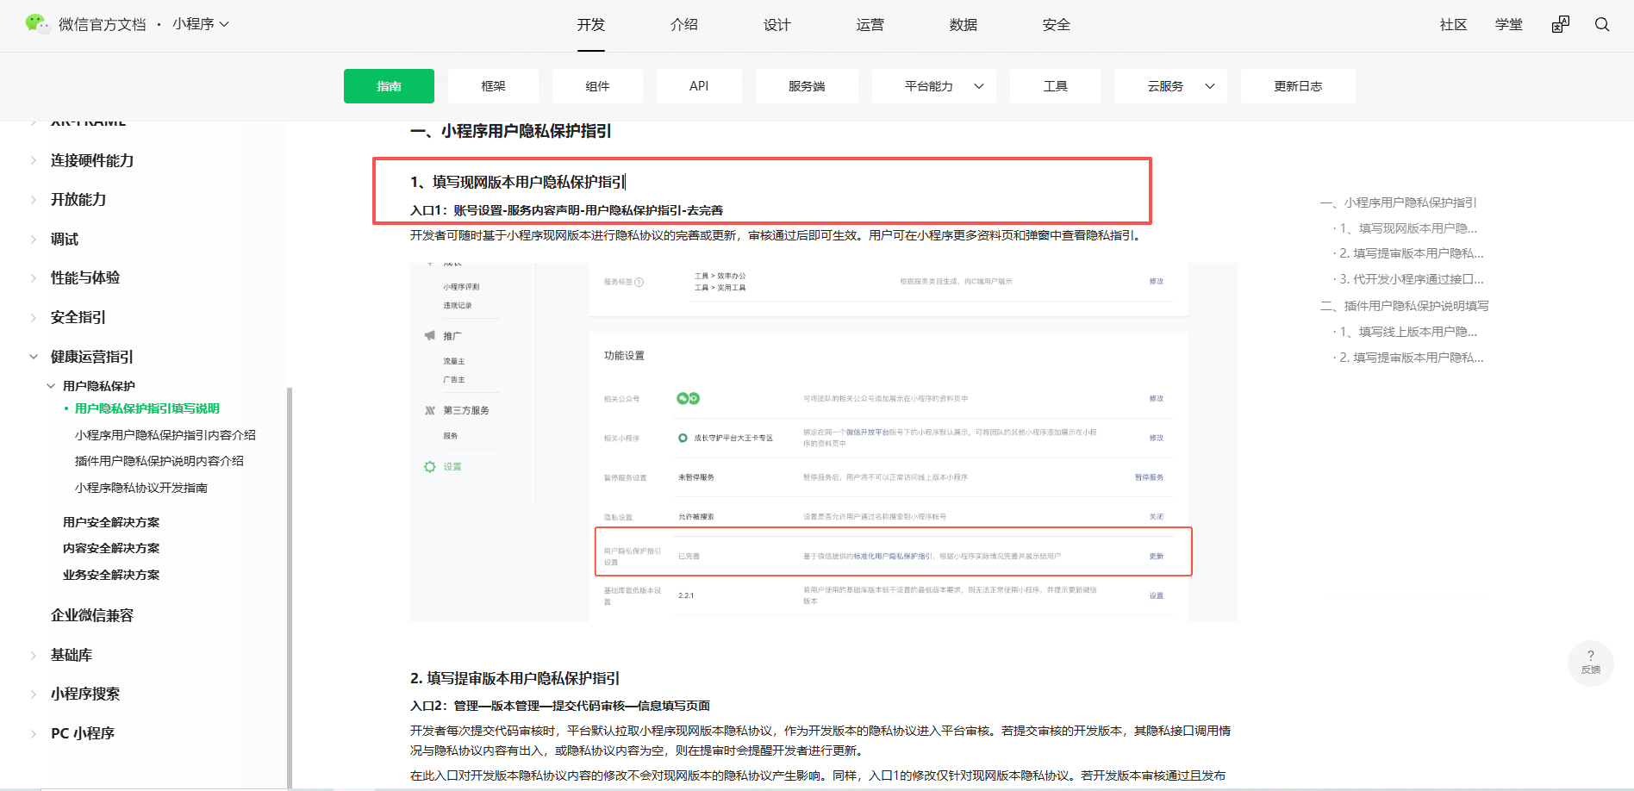Open the embedded account settings screenshot image
The image size is (1634, 791).
coord(824,442)
